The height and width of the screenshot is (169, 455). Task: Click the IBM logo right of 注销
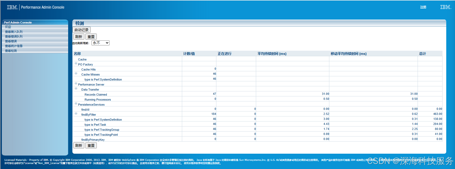(x=445, y=7)
